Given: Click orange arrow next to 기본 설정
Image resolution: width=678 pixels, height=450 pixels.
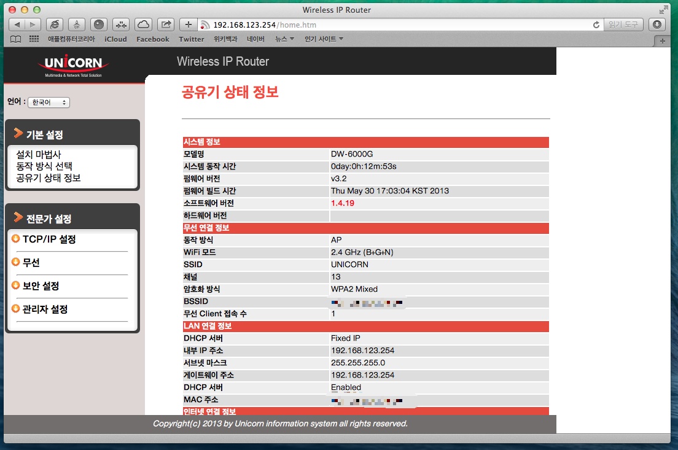Looking at the screenshot, I should [x=18, y=133].
